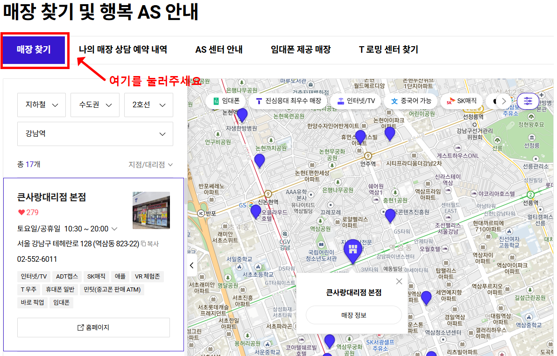Viewport: 557px width, 356px height.
Task: Select the ADT캡스 tag
Action: [67, 277]
